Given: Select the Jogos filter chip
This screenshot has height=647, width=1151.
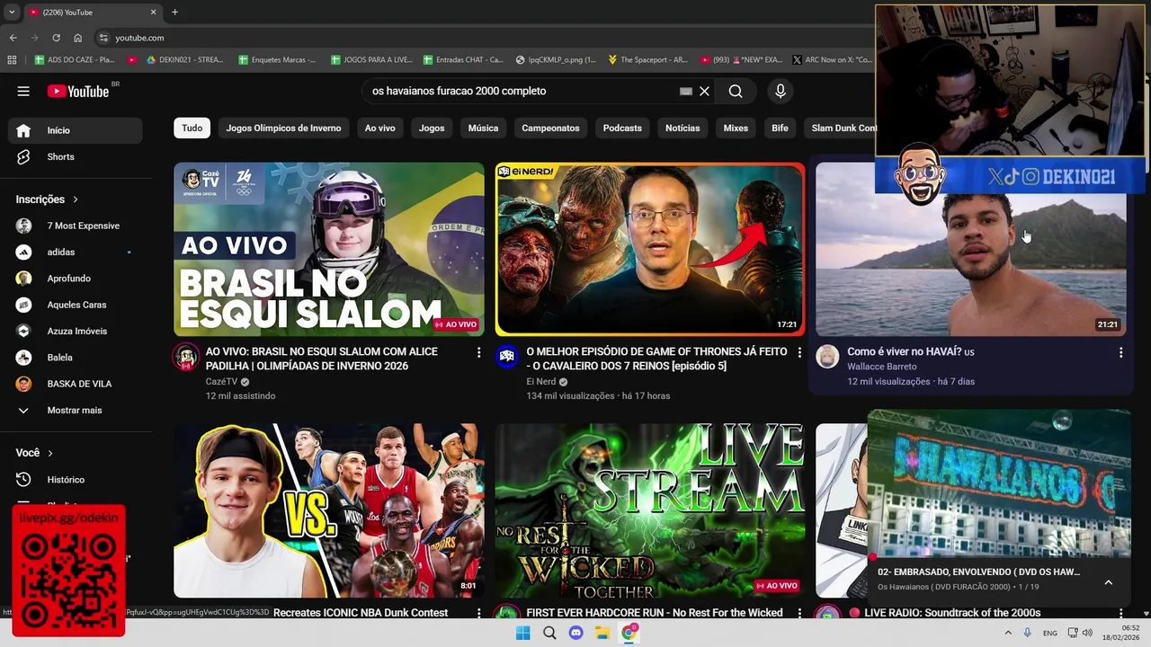Looking at the screenshot, I should (432, 128).
